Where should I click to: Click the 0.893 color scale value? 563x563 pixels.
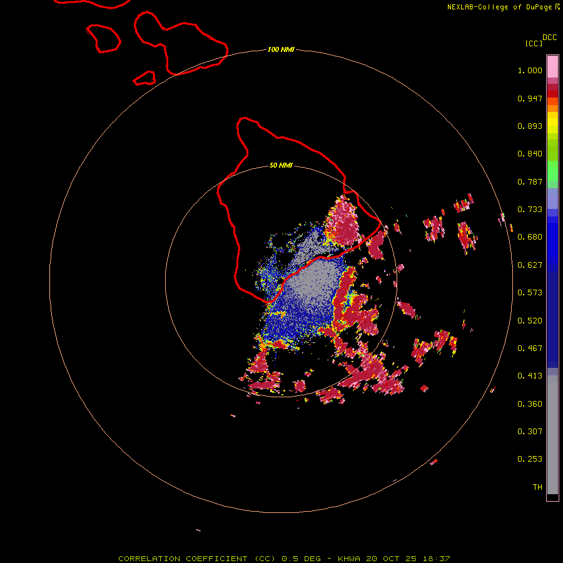pyautogui.click(x=530, y=126)
